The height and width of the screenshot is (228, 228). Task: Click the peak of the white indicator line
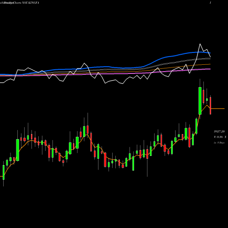point(200,44)
